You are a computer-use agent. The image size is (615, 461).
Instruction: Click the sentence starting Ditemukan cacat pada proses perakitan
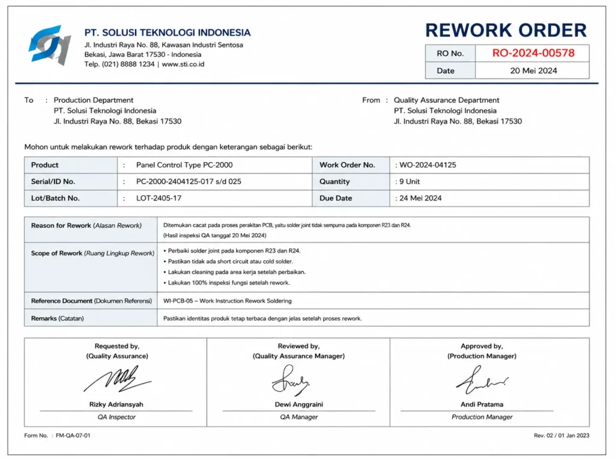tap(287, 226)
